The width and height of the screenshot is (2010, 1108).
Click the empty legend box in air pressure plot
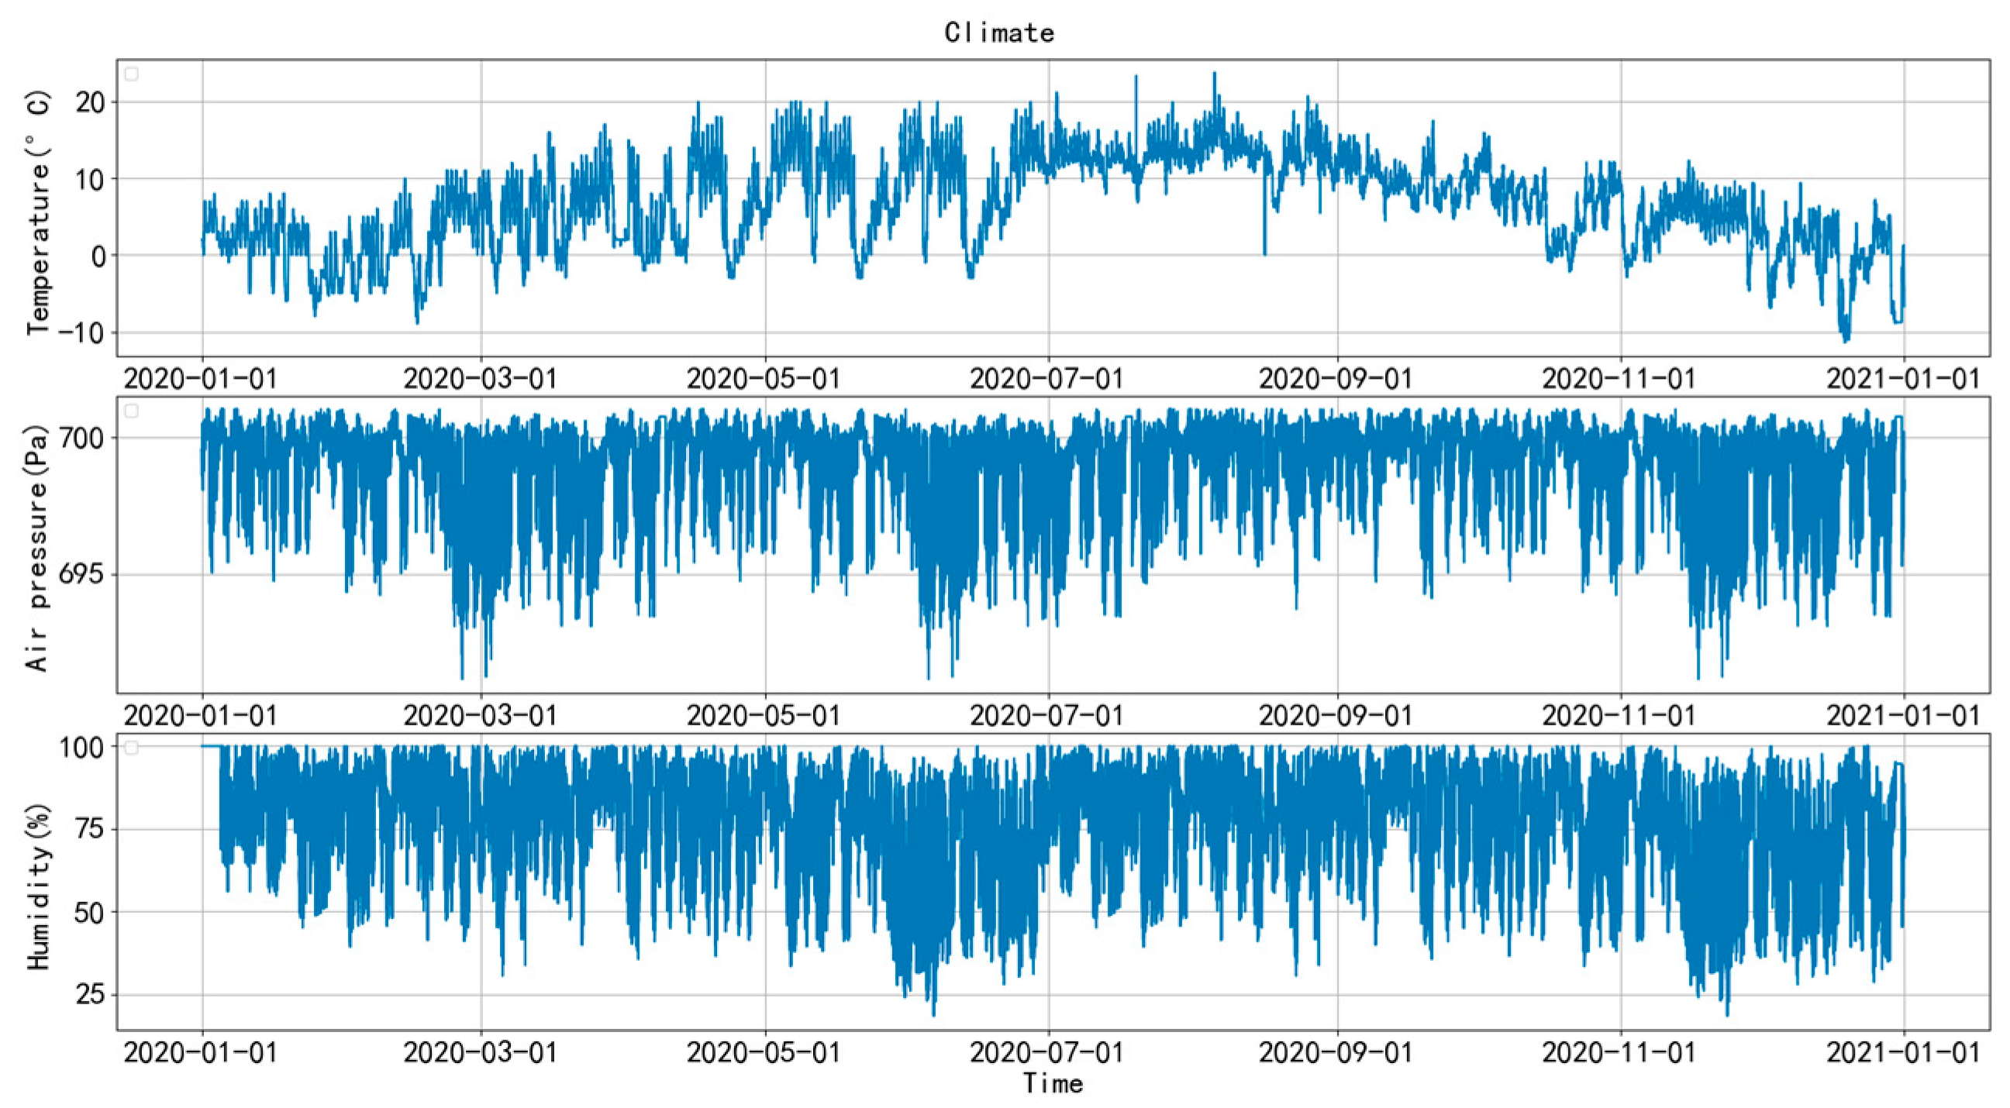click(x=132, y=411)
